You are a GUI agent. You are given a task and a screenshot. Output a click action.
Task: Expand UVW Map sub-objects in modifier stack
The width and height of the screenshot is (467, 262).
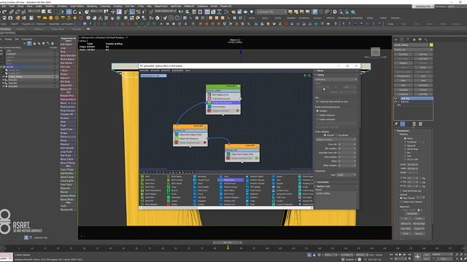[399, 99]
